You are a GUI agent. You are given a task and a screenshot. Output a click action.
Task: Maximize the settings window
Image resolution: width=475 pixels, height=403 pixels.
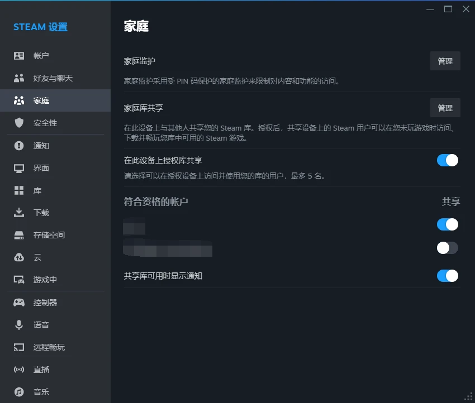(448, 9)
